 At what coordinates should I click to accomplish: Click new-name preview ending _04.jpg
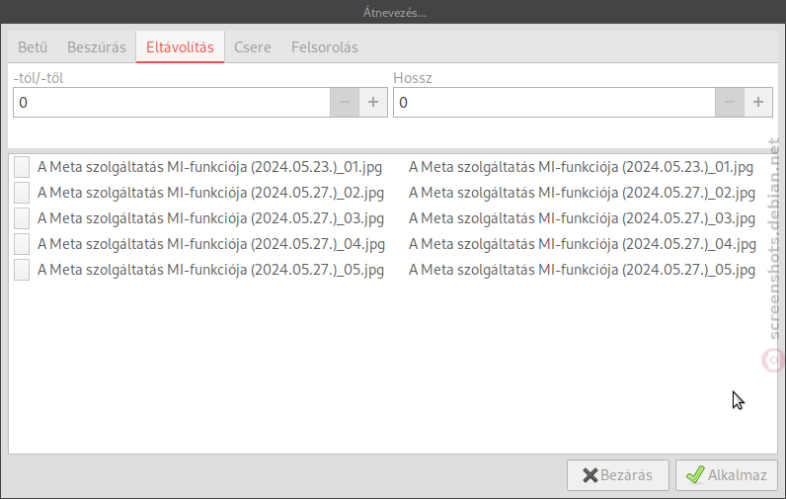(583, 244)
